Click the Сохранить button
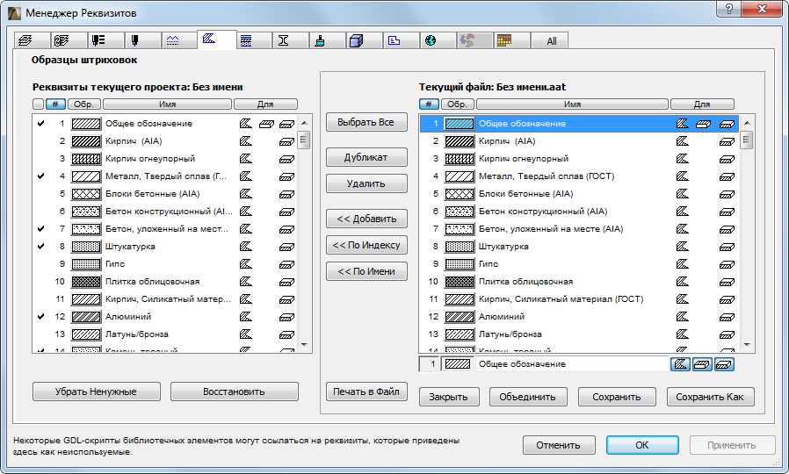The height and width of the screenshot is (474, 789). [617, 397]
